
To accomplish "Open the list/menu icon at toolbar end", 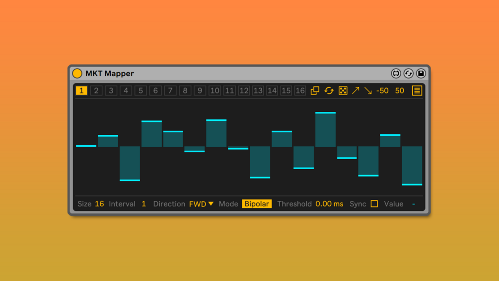I will point(417,91).
